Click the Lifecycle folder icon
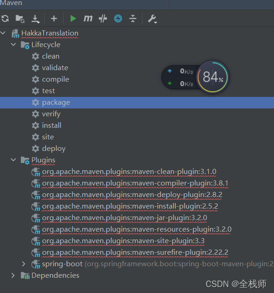 (x=25, y=45)
